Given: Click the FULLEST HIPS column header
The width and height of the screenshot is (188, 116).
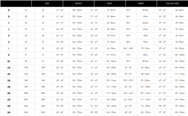Looking at the screenshot, I should [172, 4].
